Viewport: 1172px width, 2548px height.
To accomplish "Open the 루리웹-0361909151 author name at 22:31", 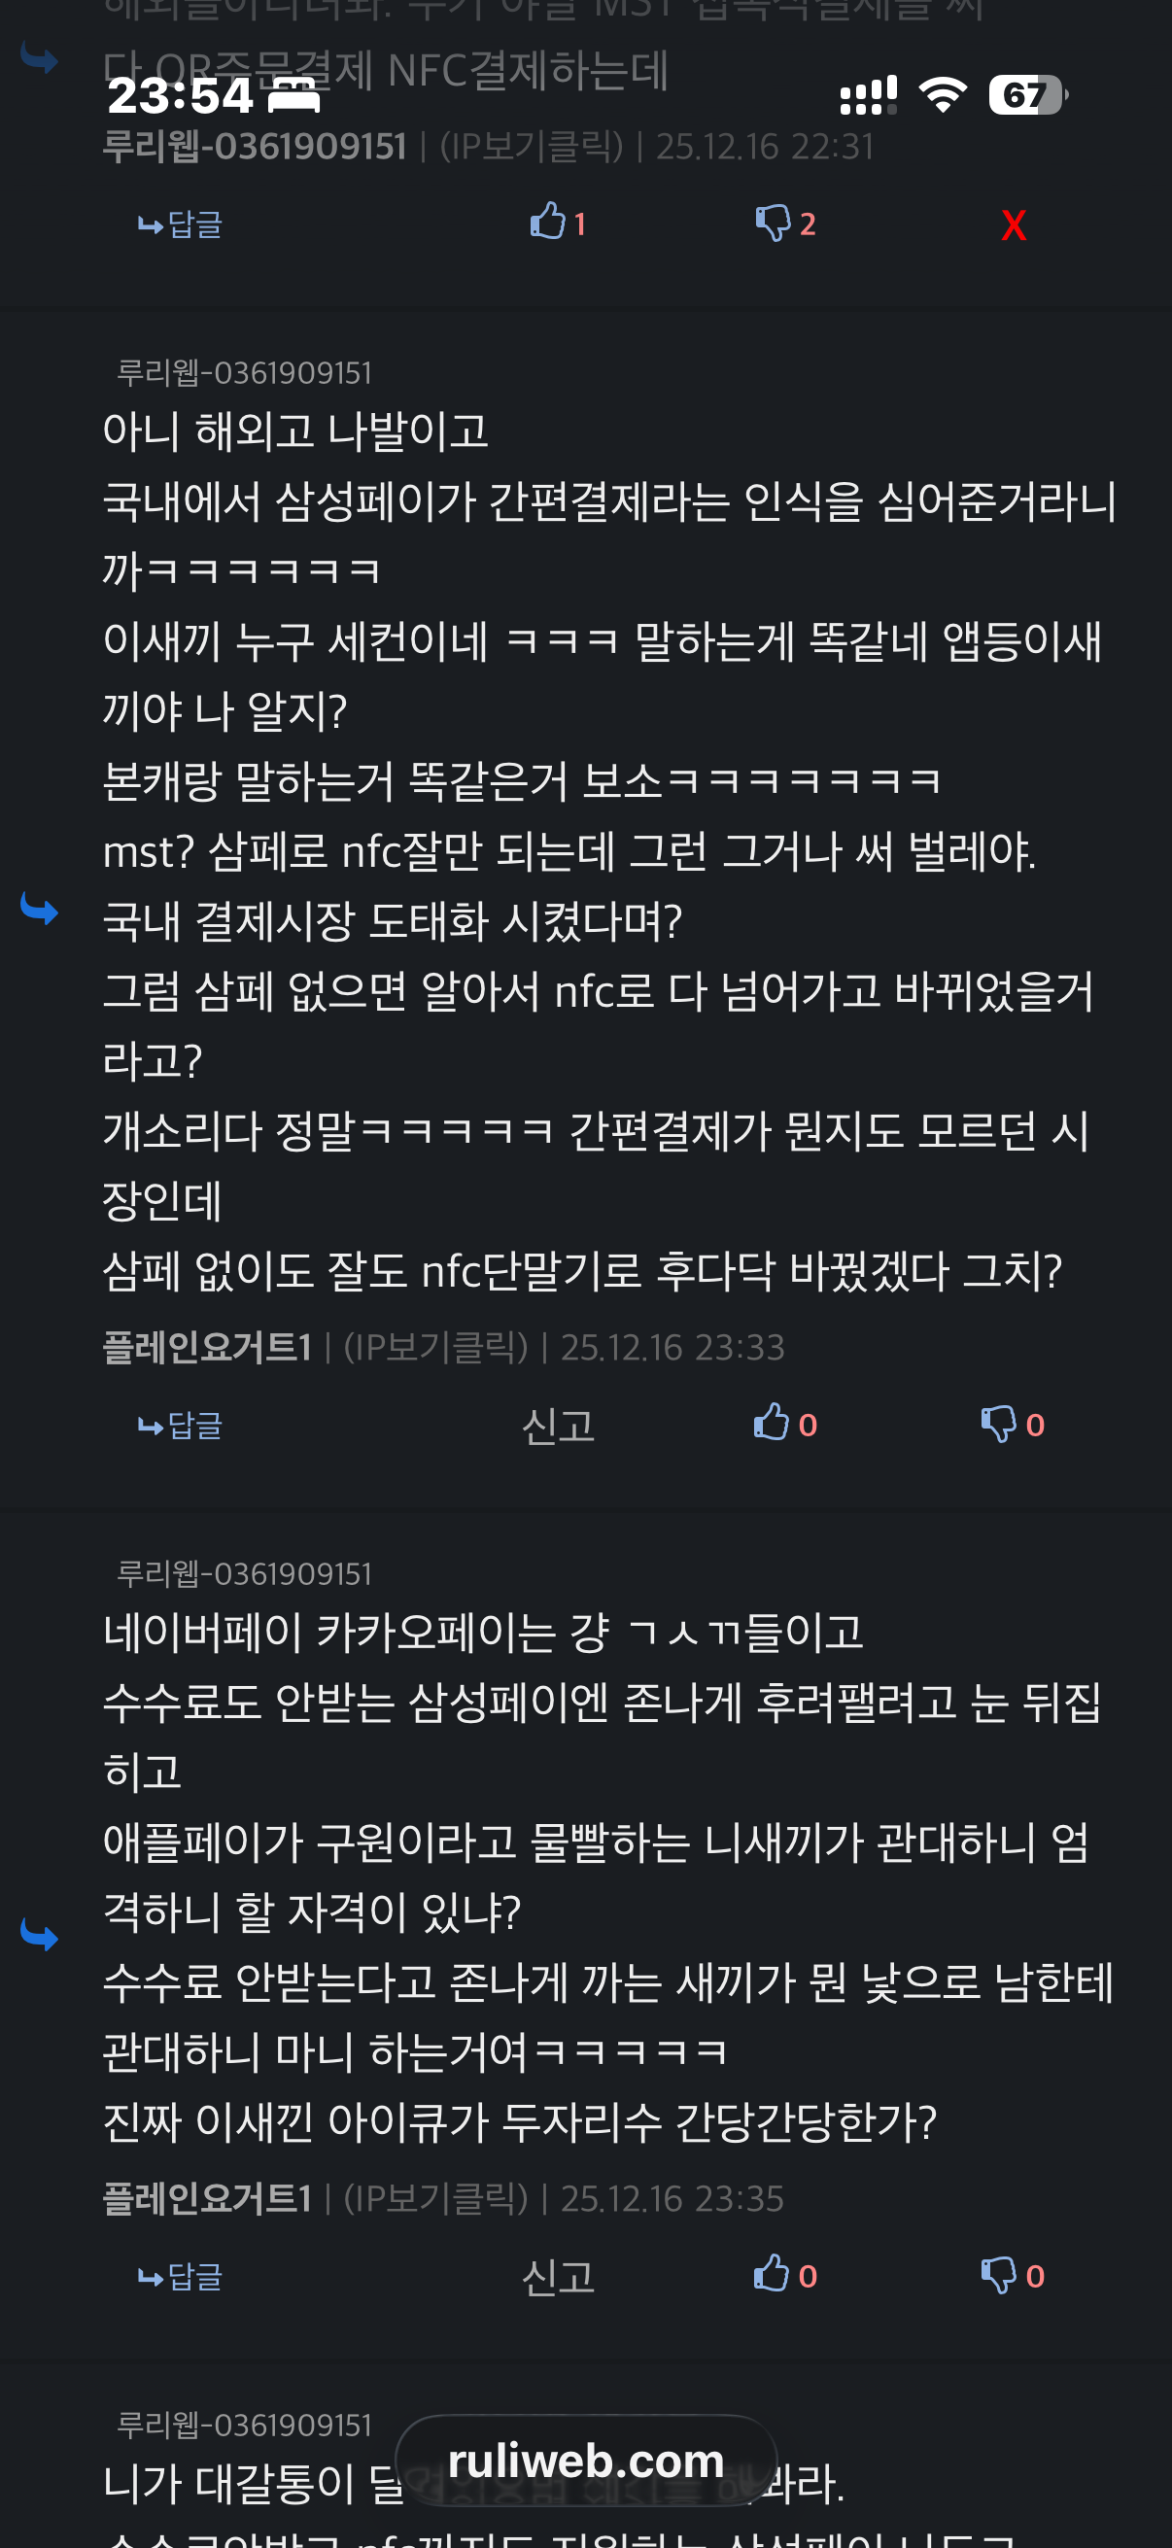I will (255, 147).
